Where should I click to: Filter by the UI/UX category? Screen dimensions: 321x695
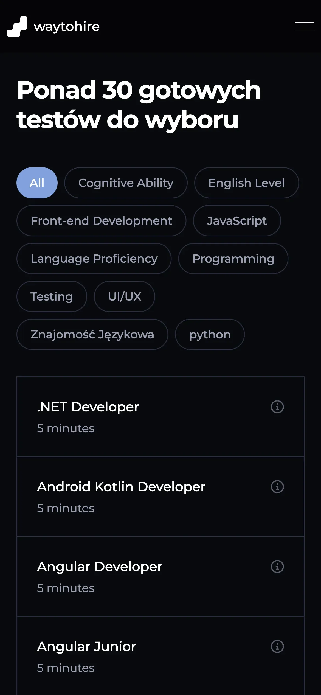coord(125,296)
